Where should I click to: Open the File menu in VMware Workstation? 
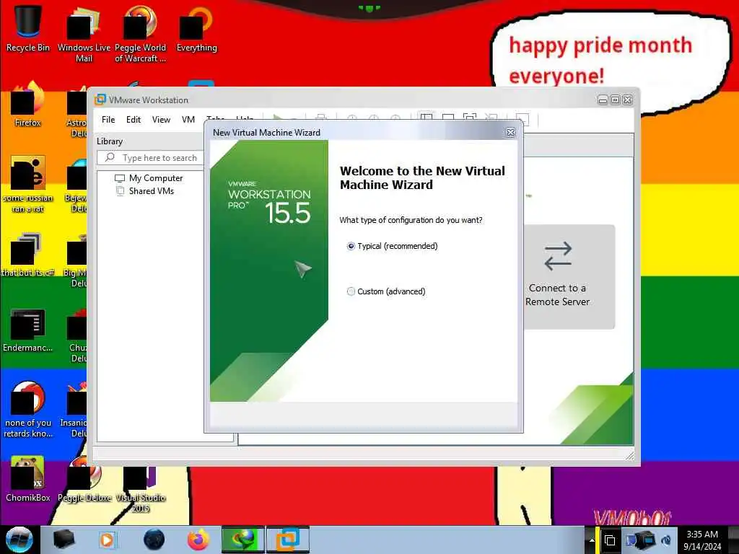(x=108, y=120)
